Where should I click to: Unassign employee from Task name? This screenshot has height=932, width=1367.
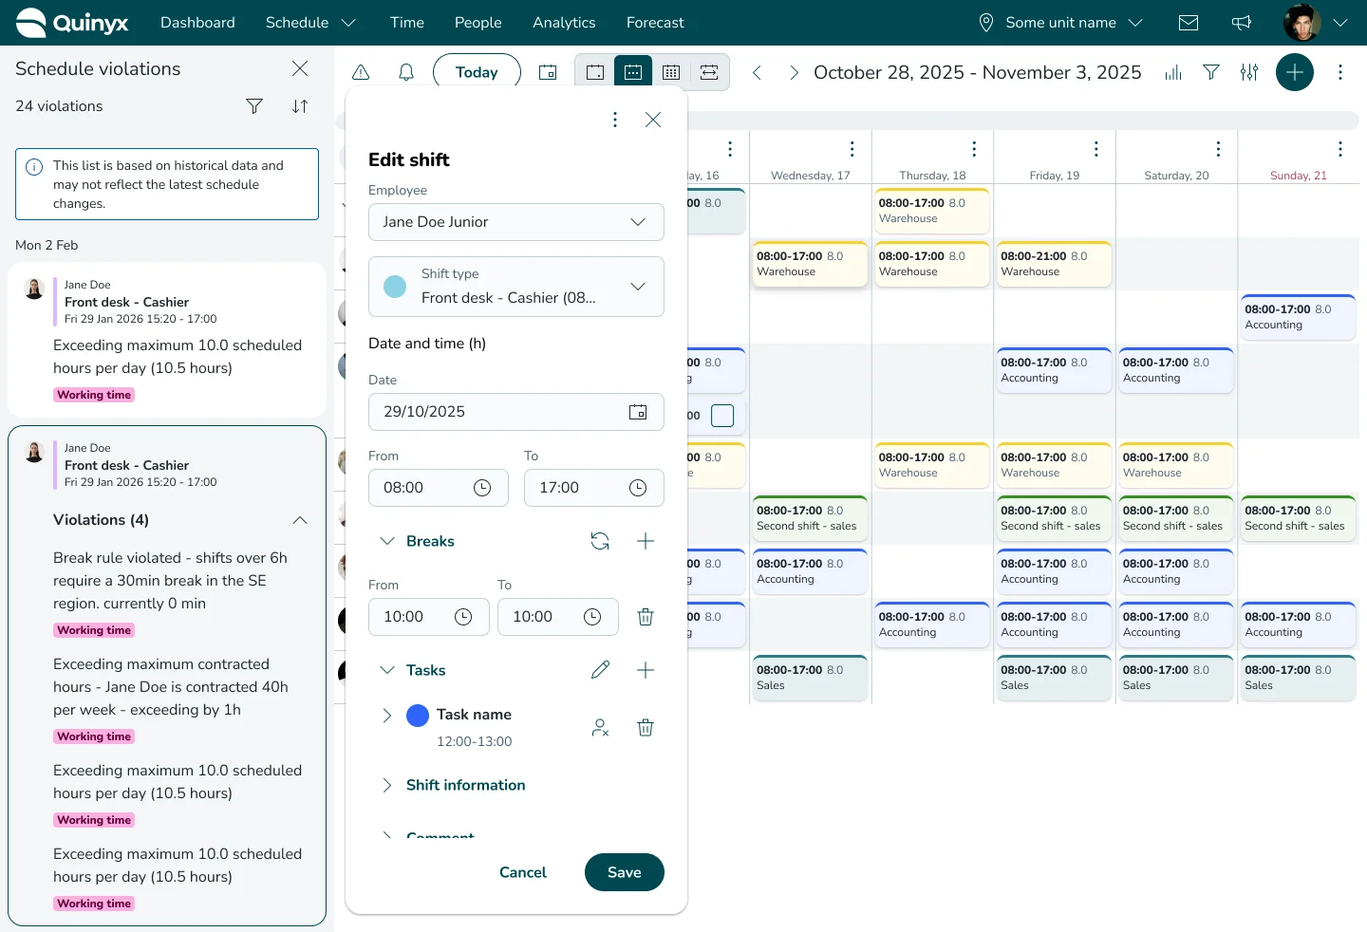pos(600,728)
